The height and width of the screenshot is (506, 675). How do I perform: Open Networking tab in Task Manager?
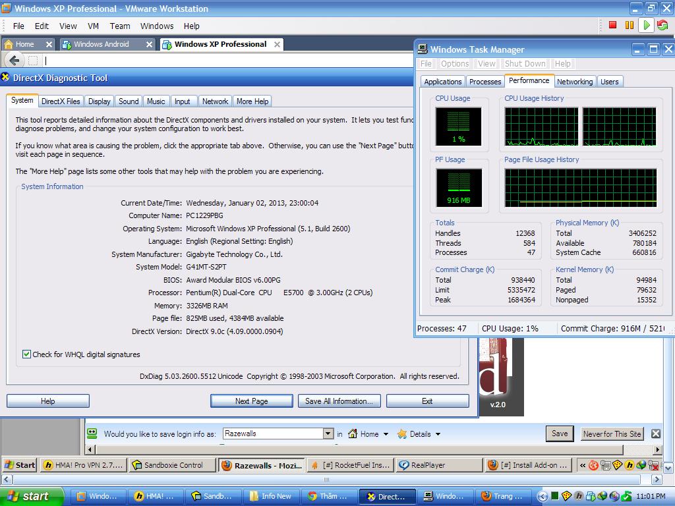coord(575,82)
